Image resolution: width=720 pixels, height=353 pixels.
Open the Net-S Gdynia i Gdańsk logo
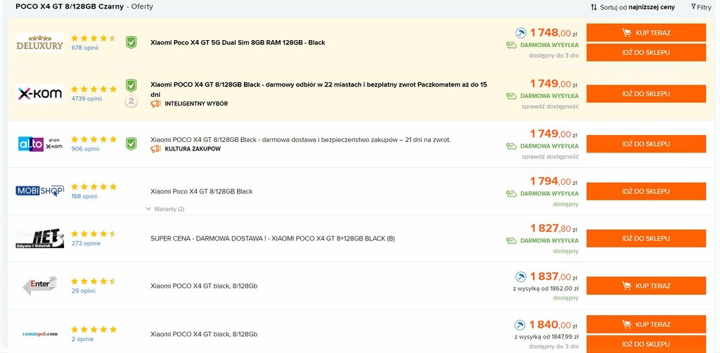(x=39, y=238)
